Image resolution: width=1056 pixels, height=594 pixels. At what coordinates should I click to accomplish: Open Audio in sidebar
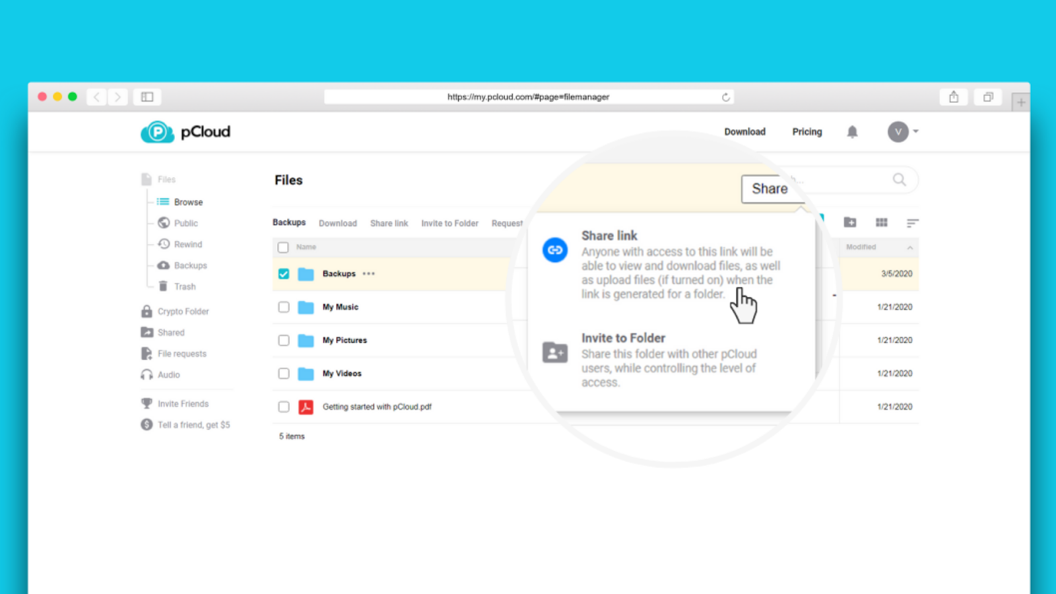pos(160,375)
